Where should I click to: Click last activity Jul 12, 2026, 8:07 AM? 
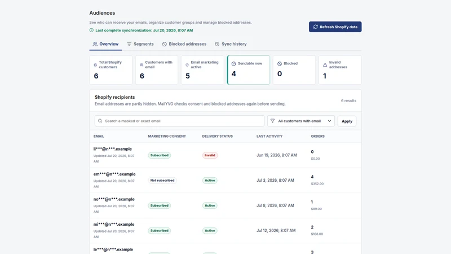276,230
